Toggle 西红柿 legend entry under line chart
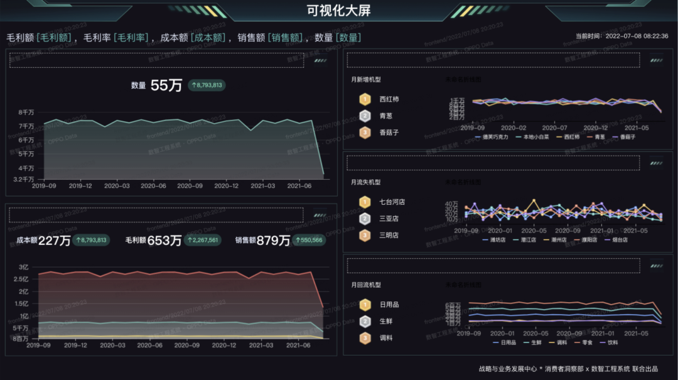 coord(568,137)
